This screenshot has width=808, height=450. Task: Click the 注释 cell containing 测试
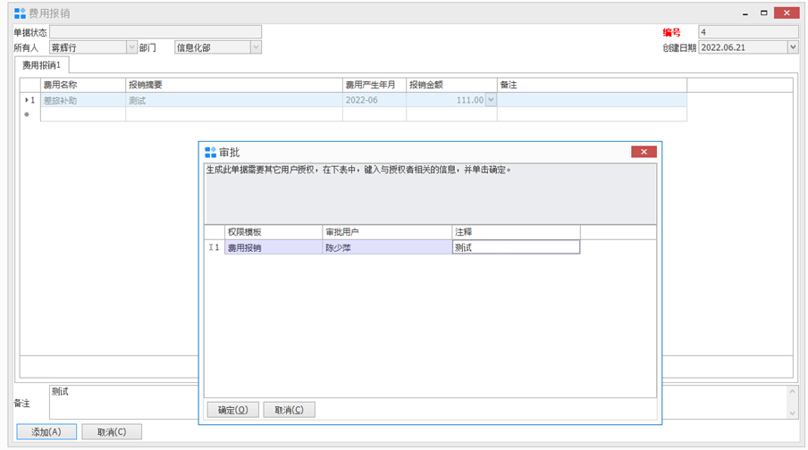click(516, 247)
